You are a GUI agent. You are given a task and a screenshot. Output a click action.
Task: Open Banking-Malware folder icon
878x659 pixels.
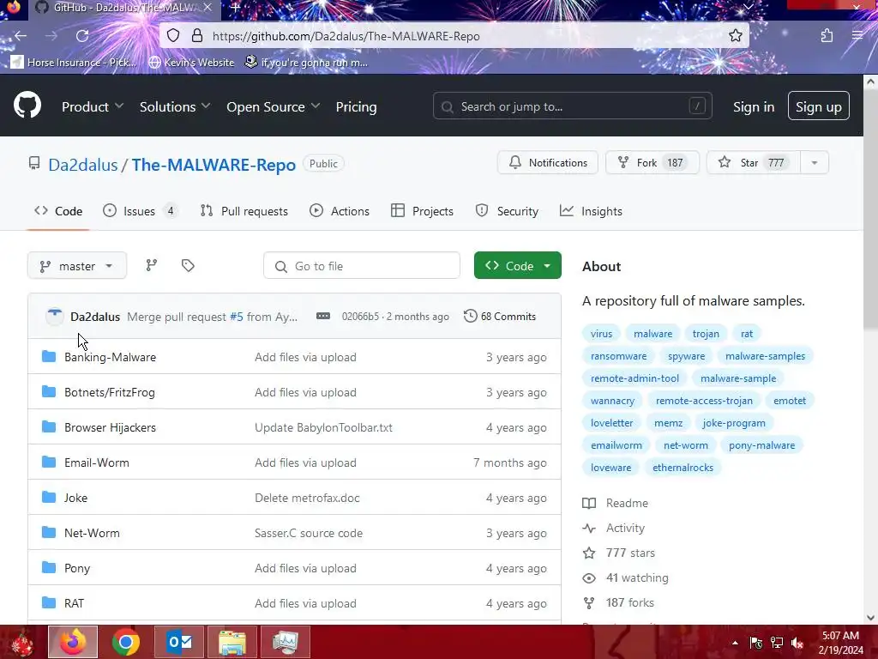click(49, 356)
